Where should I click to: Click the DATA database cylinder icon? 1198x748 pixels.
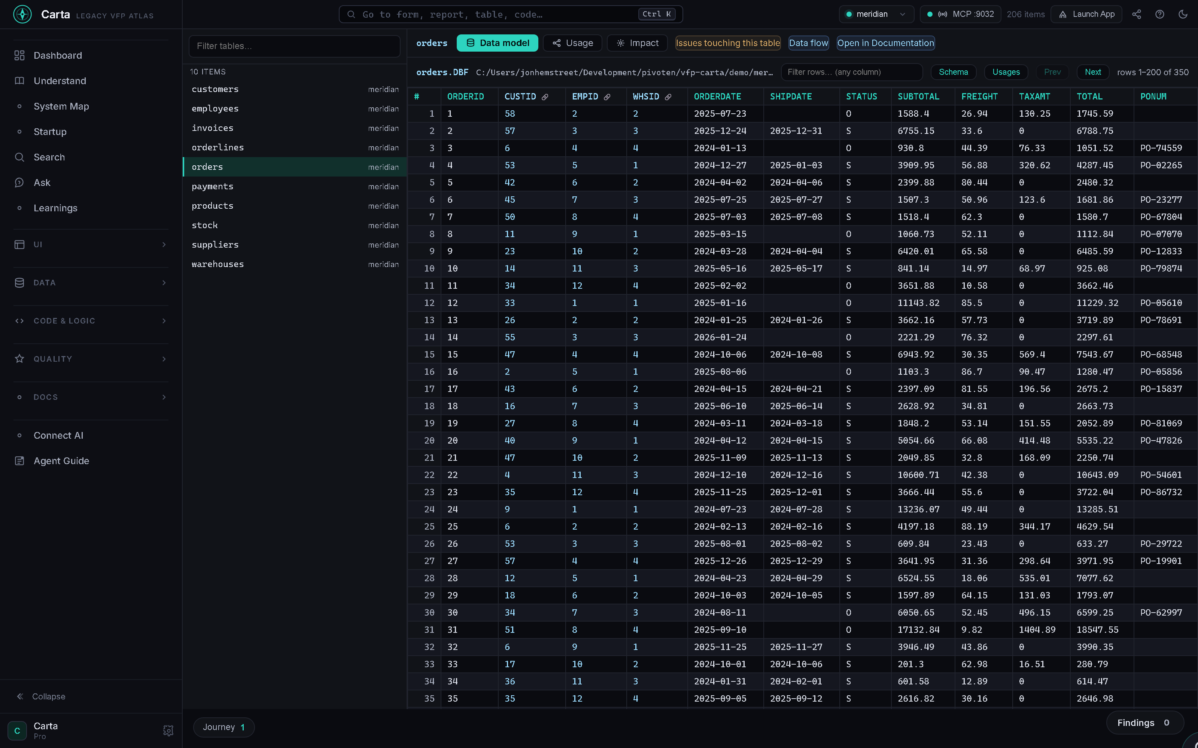(19, 282)
